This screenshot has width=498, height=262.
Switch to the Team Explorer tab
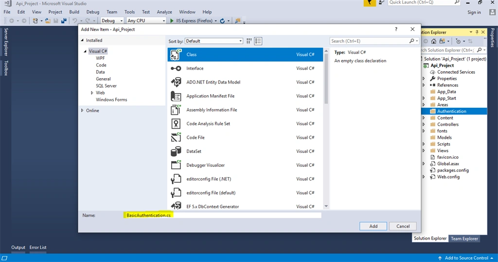(x=464, y=239)
